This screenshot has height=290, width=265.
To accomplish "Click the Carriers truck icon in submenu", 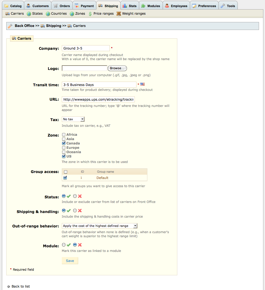I will coord(7,14).
